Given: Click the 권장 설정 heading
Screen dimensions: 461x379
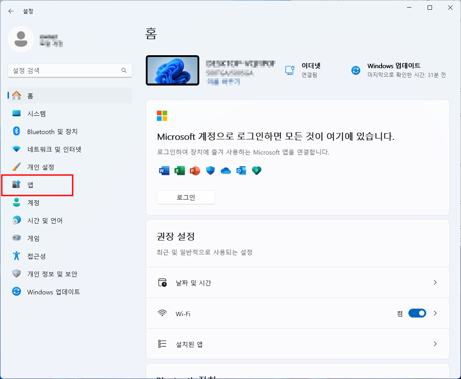Looking at the screenshot, I should 176,236.
